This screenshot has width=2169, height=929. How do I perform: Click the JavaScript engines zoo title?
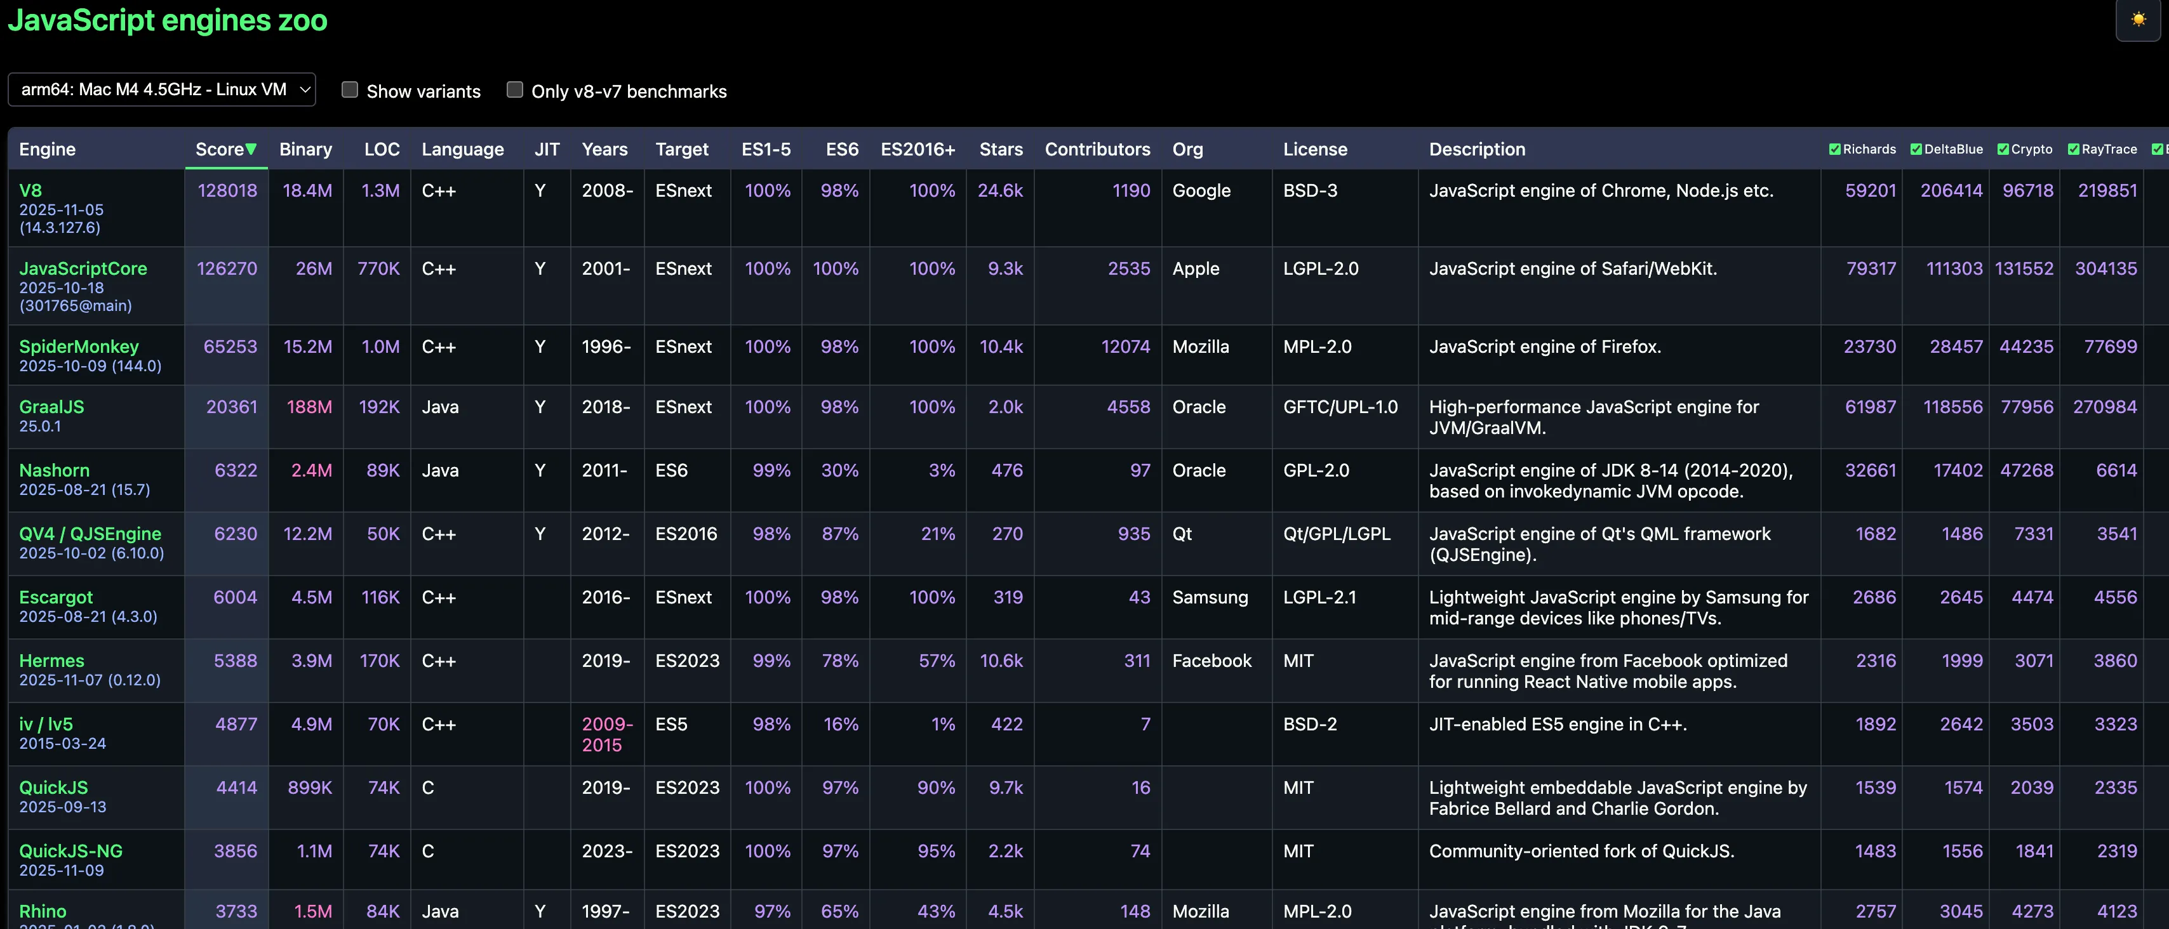pos(168,20)
